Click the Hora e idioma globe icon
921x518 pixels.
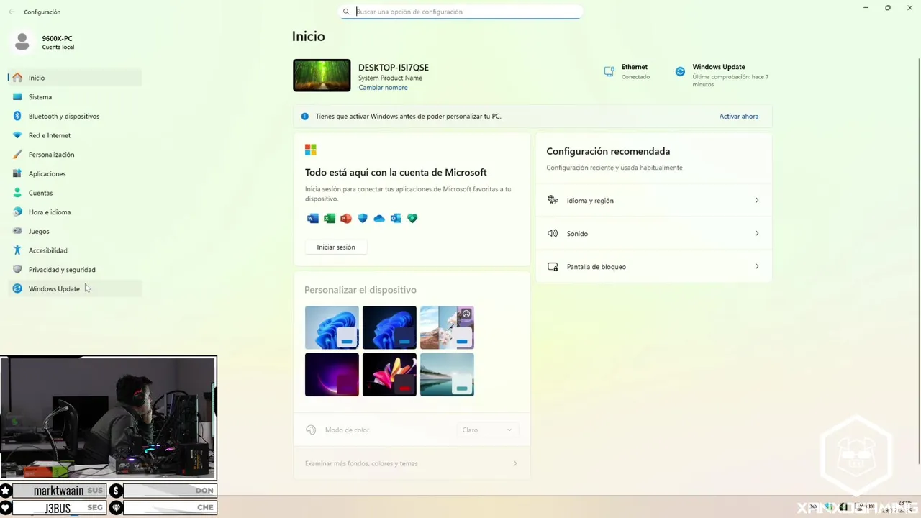(17, 212)
